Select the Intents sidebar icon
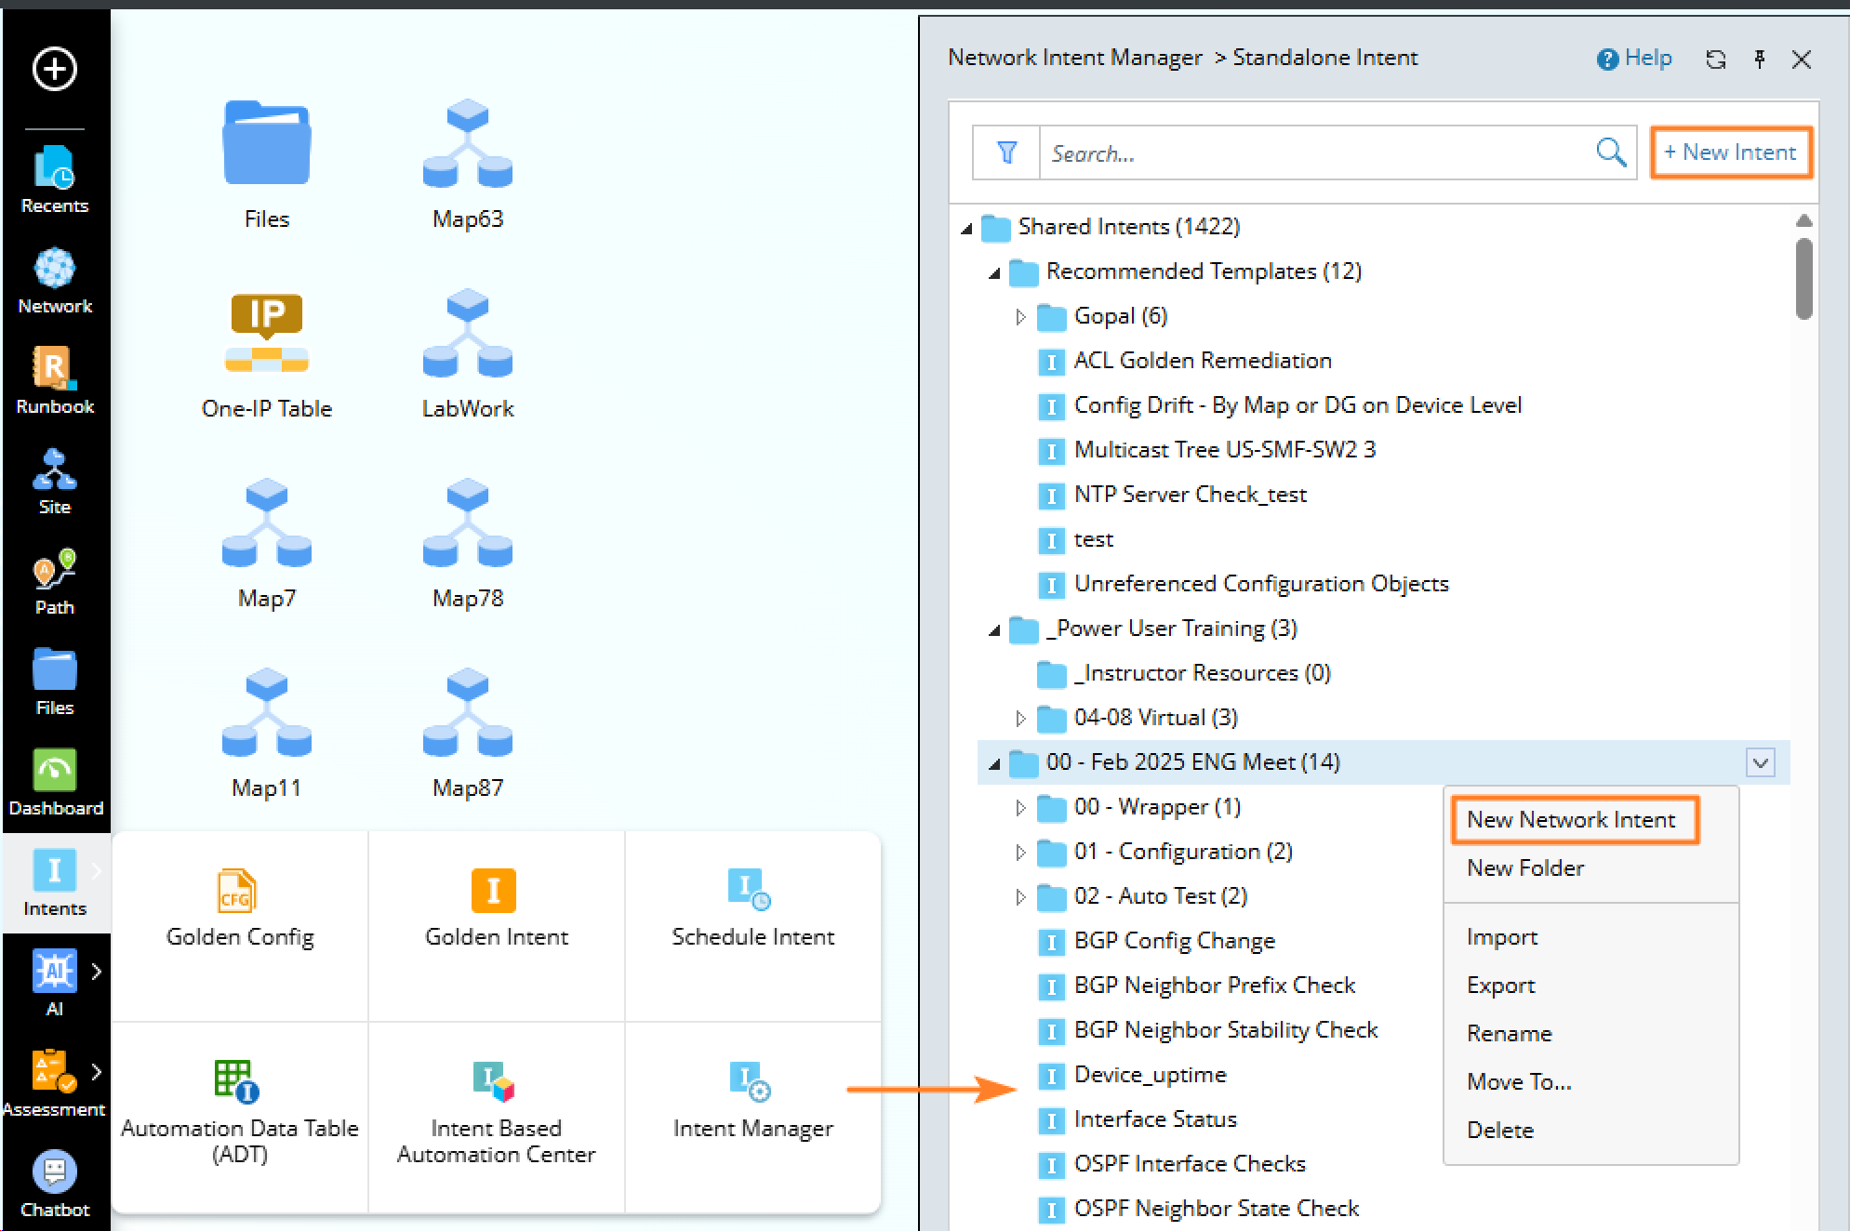 tap(55, 883)
